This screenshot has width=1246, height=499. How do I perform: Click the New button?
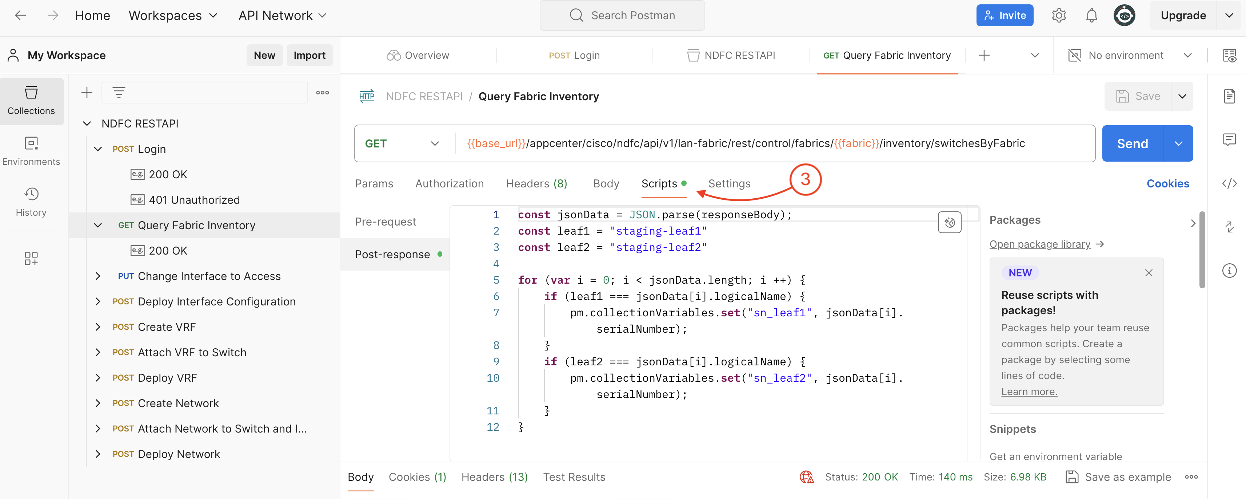pos(264,56)
